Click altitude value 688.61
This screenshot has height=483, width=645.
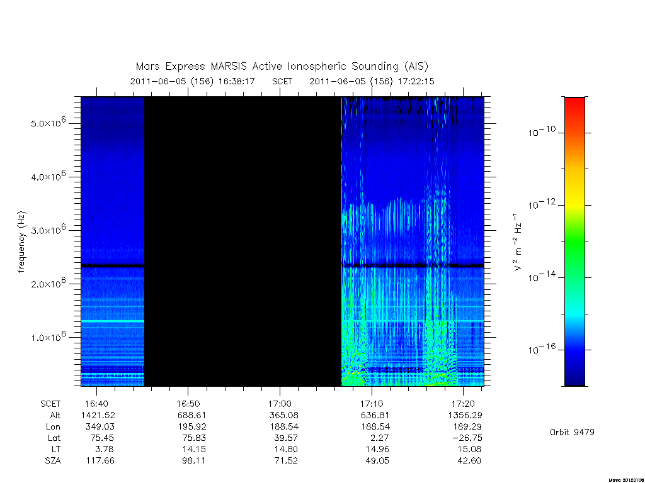191,416
